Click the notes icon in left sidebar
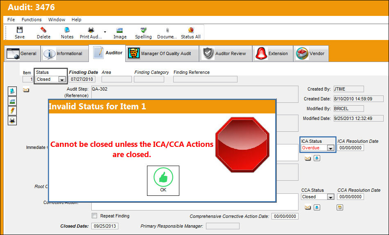The height and width of the screenshot is (235, 389). [12, 91]
